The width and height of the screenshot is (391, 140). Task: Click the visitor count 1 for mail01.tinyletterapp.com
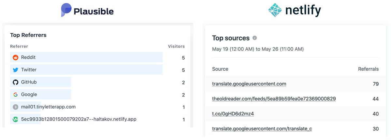(184, 107)
